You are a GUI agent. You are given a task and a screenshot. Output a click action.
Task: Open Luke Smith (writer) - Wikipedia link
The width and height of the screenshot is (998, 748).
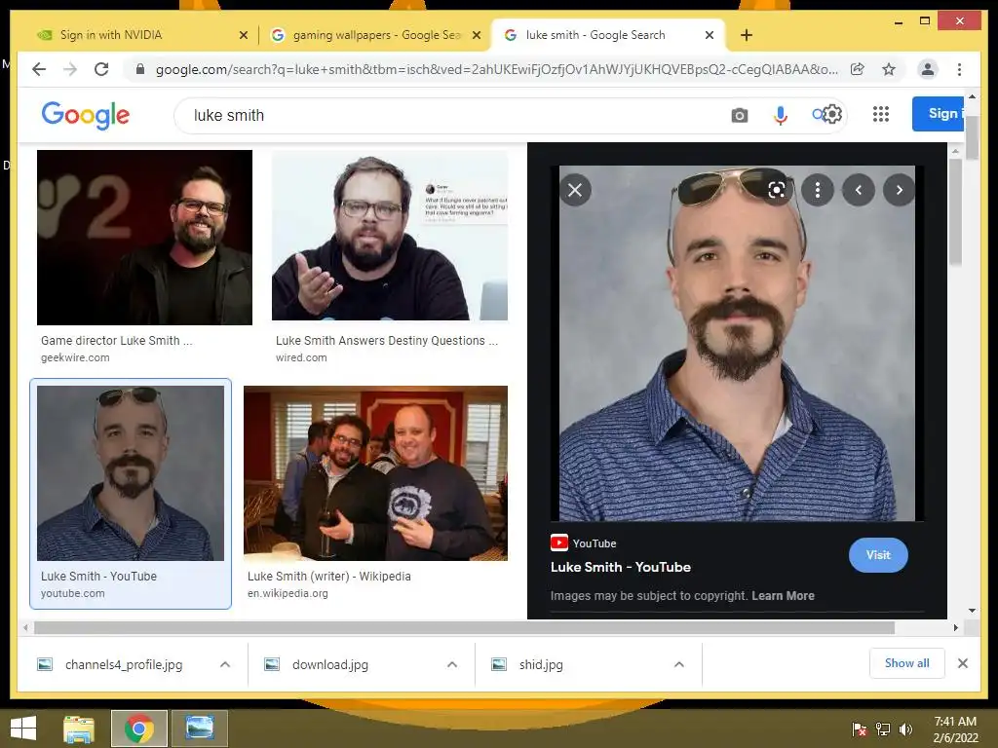329,577
